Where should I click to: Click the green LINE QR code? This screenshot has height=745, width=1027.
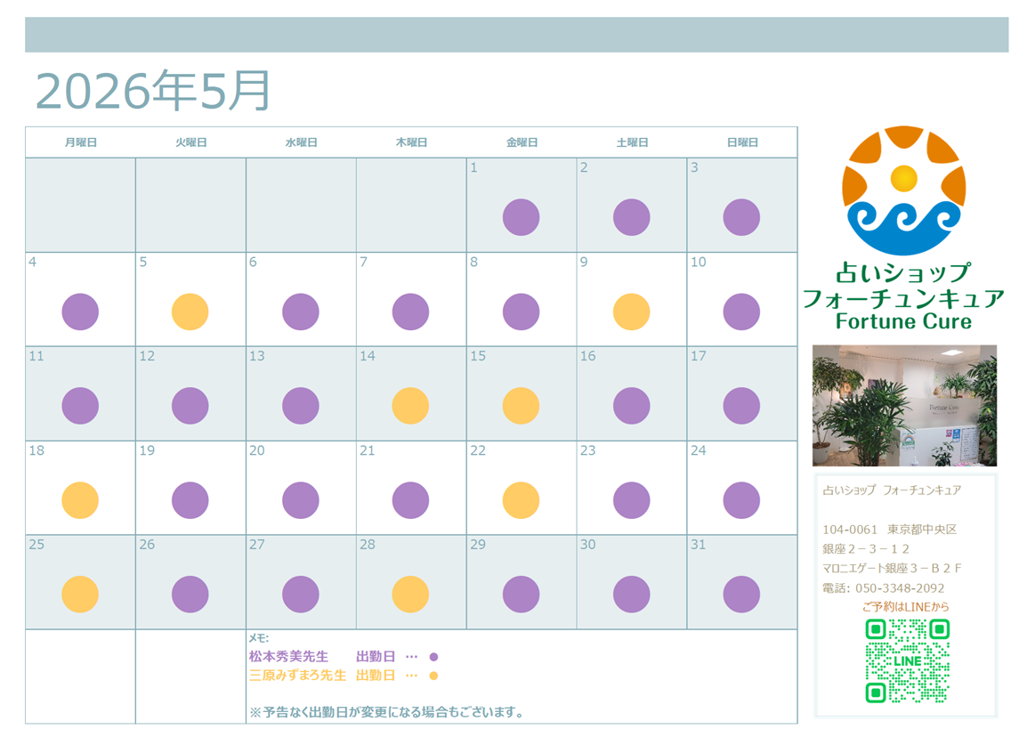point(907,660)
